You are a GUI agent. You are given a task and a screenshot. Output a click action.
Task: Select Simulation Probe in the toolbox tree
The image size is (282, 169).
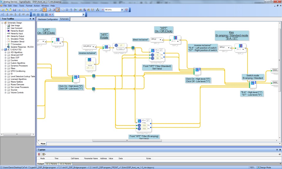tap(17, 39)
